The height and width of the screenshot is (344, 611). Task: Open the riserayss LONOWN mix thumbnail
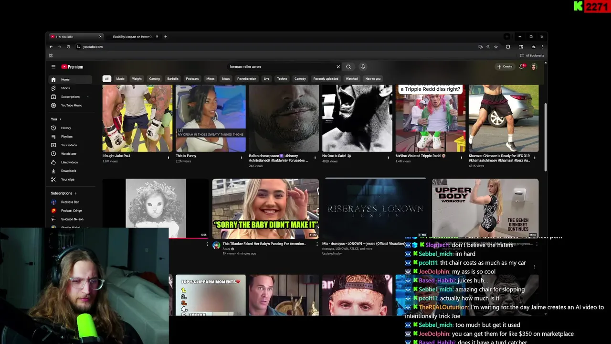click(375, 209)
